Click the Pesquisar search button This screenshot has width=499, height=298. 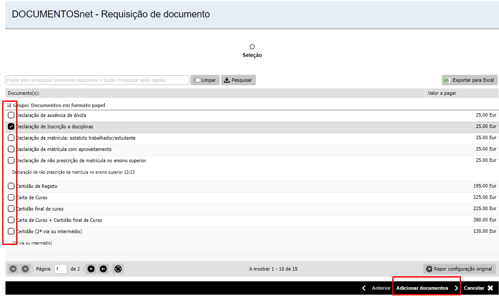pyautogui.click(x=238, y=80)
